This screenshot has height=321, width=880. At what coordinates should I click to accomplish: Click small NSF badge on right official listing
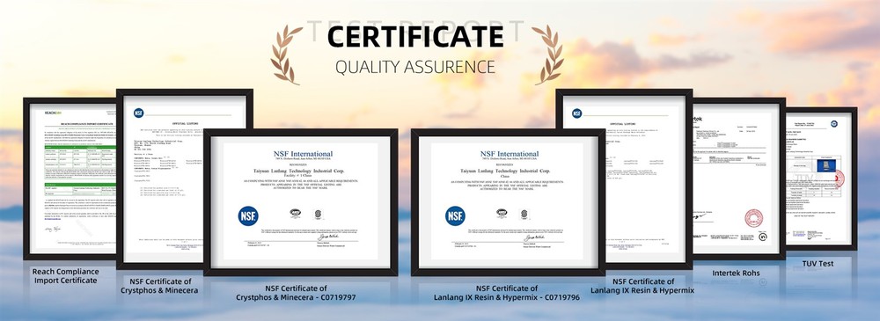tap(576, 113)
